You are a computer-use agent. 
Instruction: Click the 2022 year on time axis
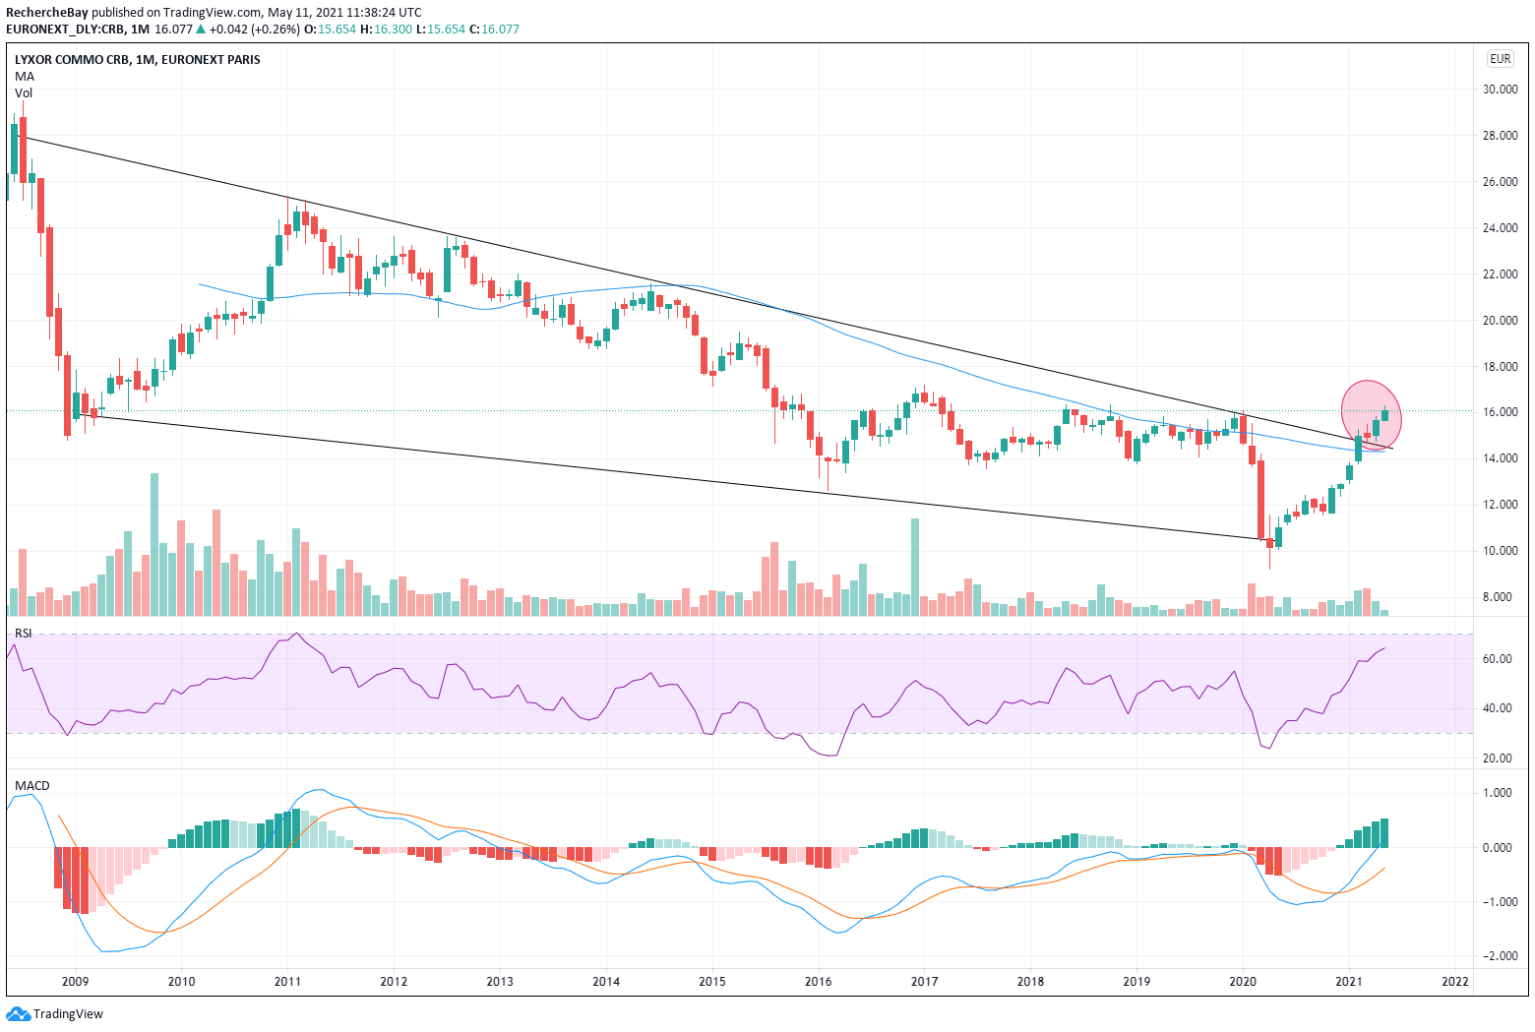(1455, 982)
